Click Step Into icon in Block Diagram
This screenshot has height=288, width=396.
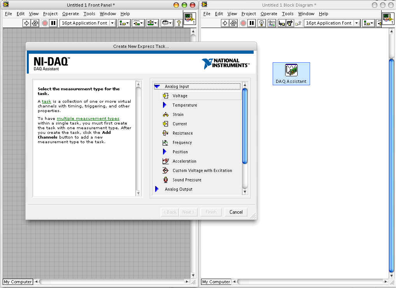click(x=282, y=23)
